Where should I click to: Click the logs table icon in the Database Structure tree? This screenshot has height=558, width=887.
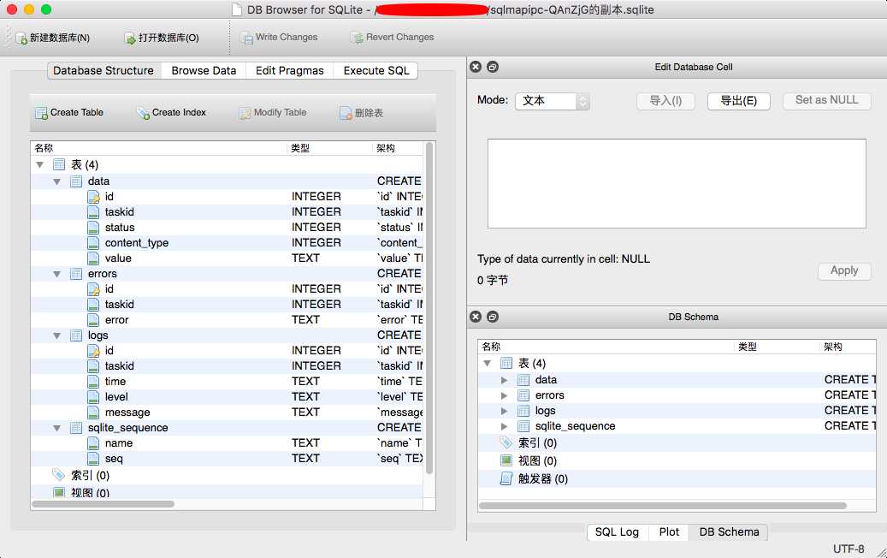coord(76,335)
